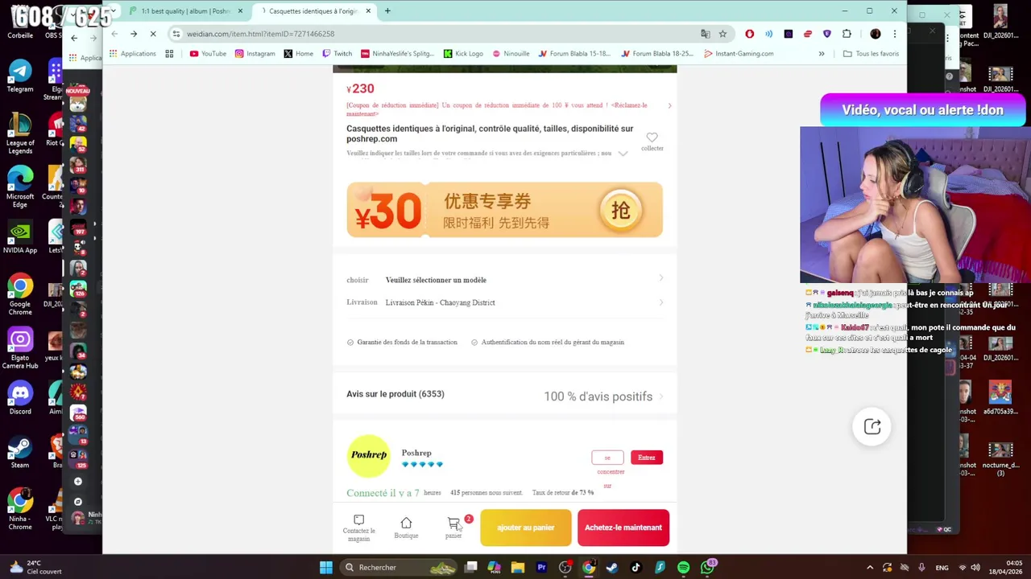The height and width of the screenshot is (579, 1031).
Task: Click Achetez-le maintenant button
Action: coord(623,528)
